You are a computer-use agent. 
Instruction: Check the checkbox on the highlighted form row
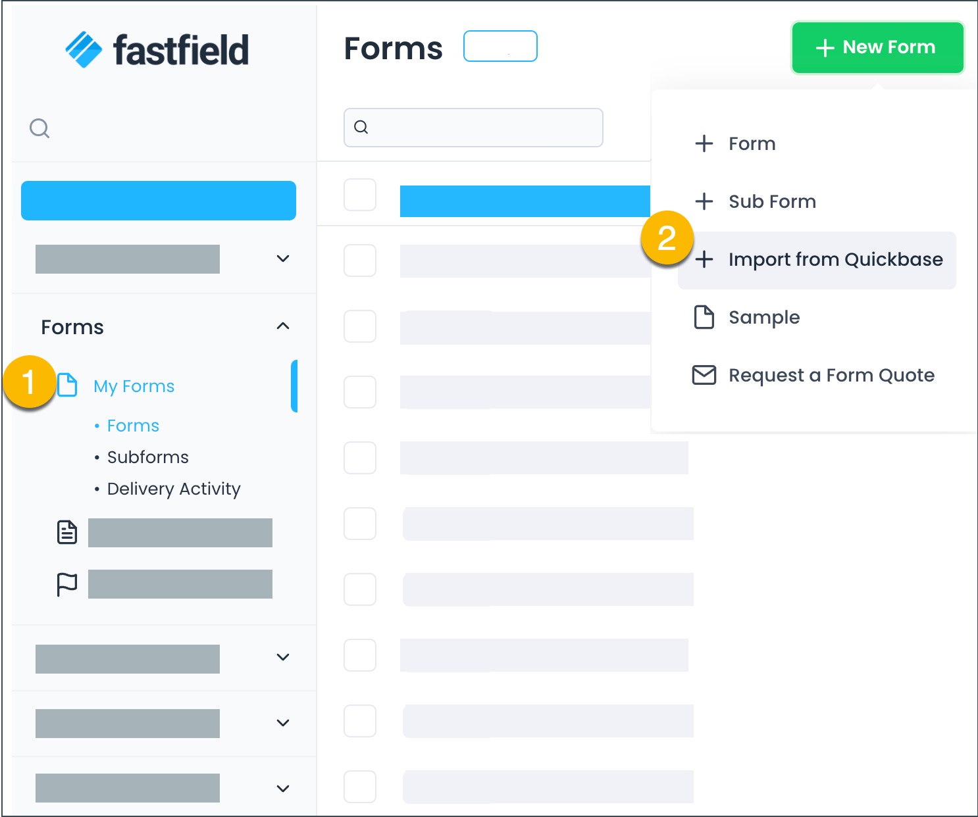pyautogui.click(x=360, y=195)
